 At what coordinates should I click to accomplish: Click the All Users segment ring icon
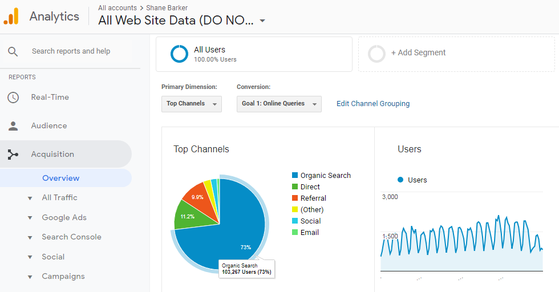(x=179, y=54)
